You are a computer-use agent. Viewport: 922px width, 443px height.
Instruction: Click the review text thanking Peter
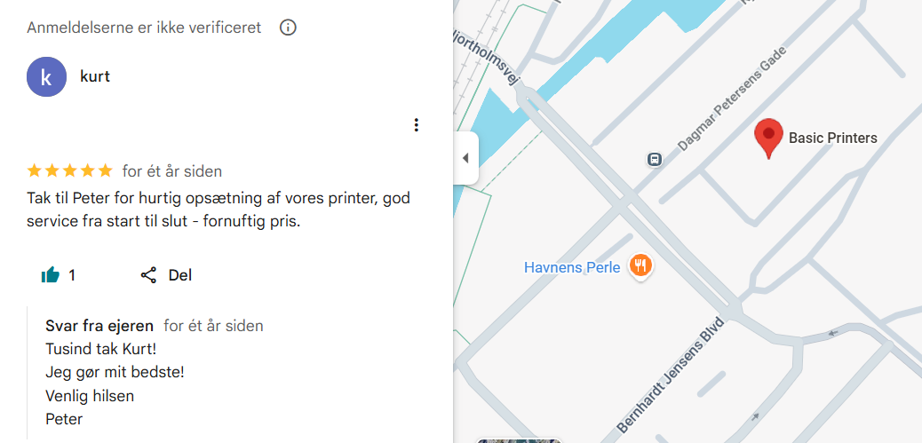pyautogui.click(x=219, y=210)
